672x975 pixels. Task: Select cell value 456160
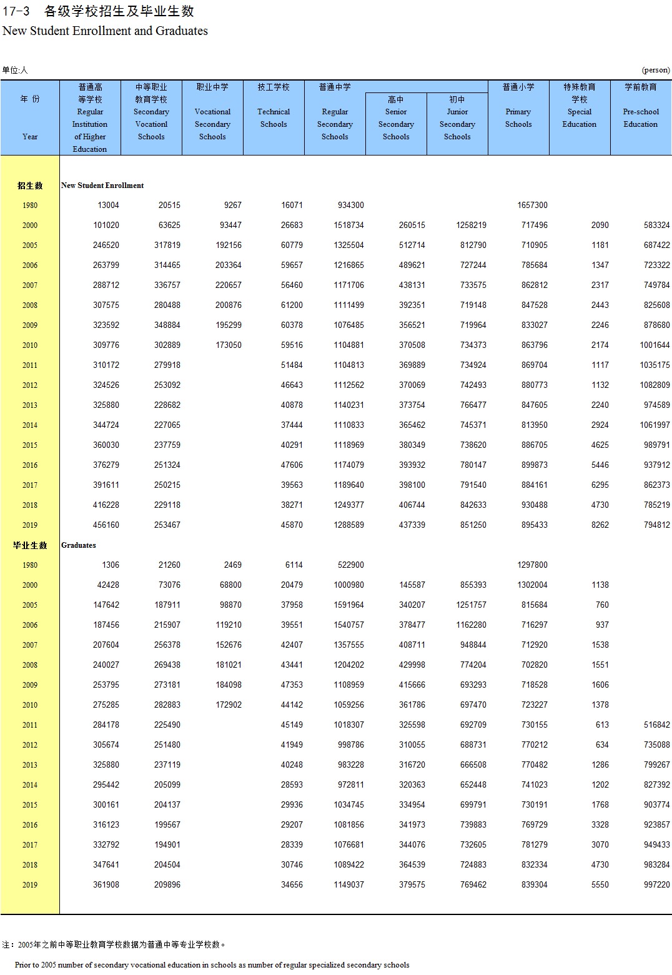106,525
